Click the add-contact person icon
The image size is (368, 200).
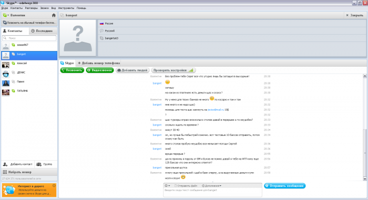point(5,164)
